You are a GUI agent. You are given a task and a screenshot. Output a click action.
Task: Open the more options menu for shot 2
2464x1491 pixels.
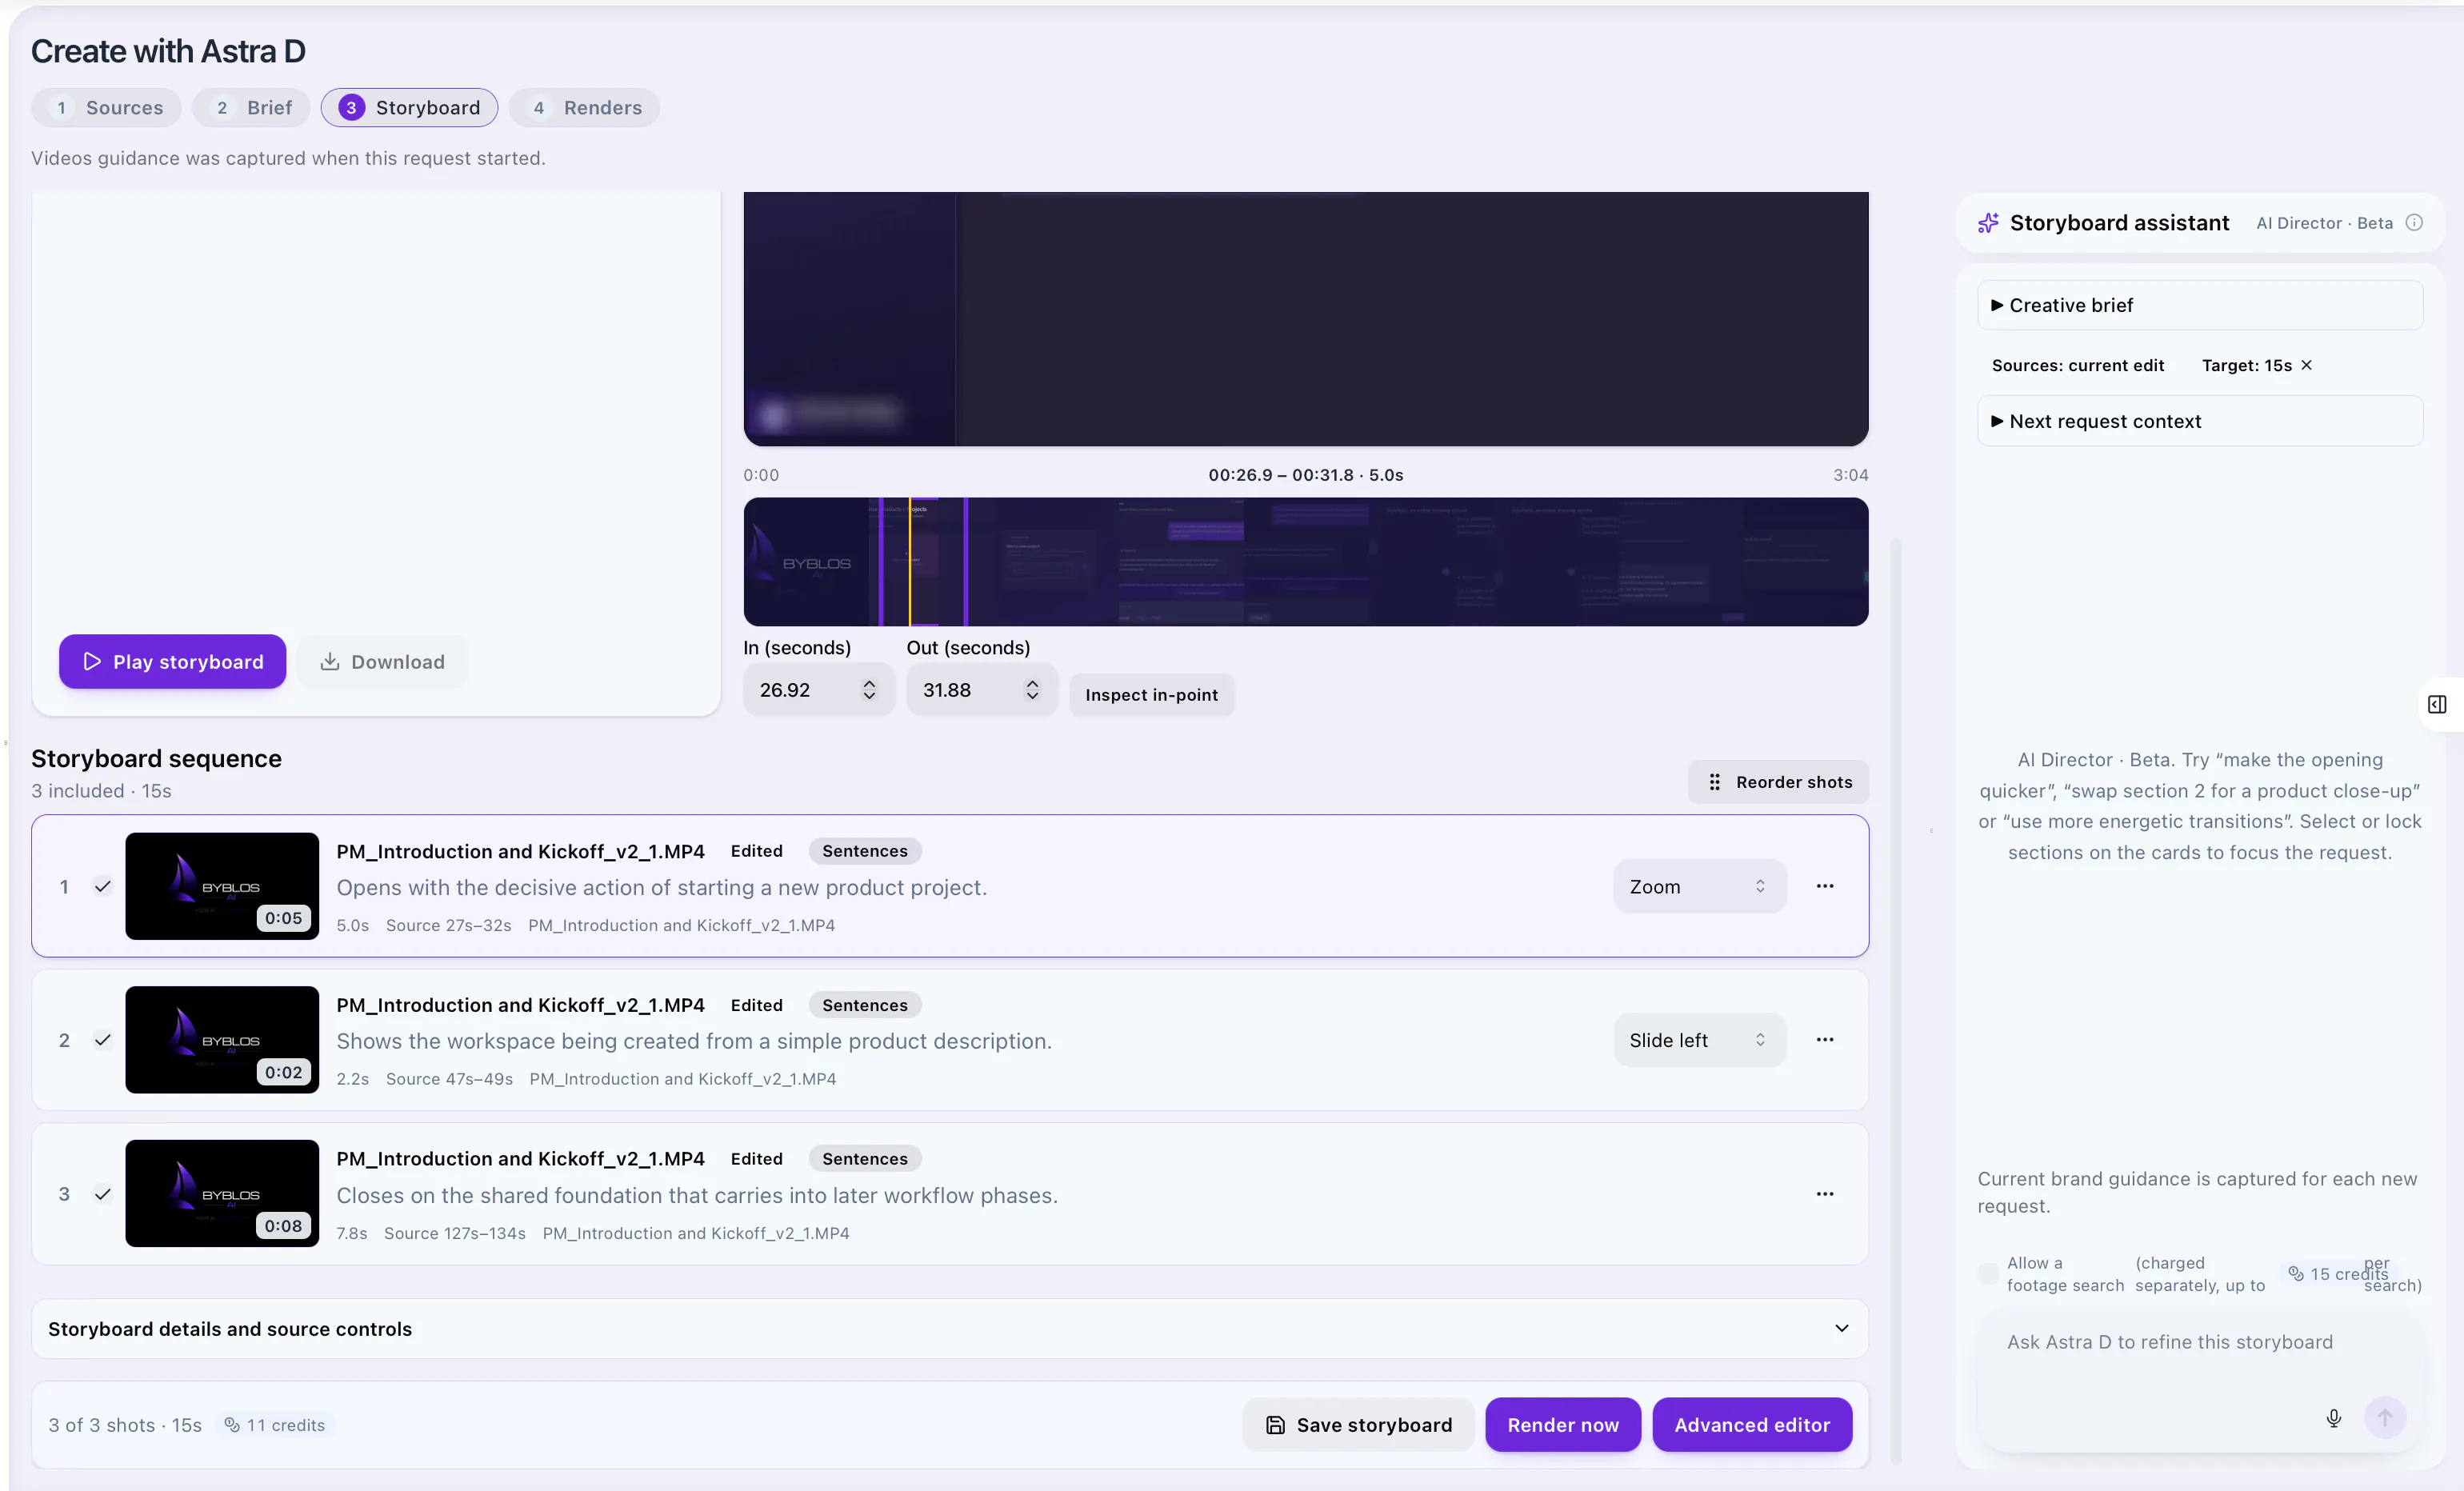coord(1824,1040)
